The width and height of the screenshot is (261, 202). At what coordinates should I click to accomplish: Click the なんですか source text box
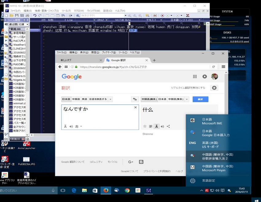click(x=100, y=117)
